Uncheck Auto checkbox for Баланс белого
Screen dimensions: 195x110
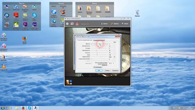(x=115, y=57)
